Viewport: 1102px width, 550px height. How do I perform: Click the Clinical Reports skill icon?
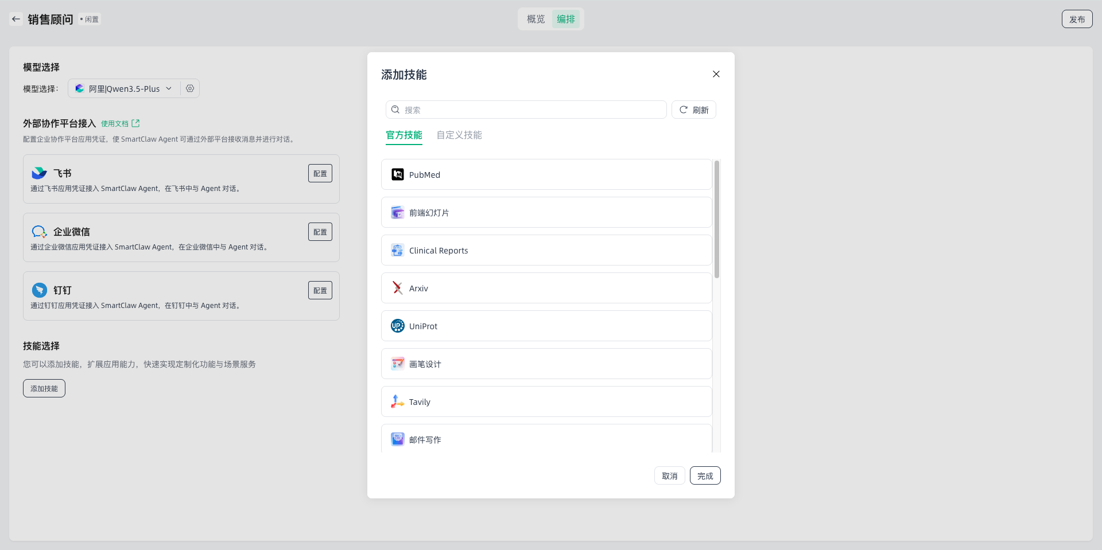(x=397, y=250)
